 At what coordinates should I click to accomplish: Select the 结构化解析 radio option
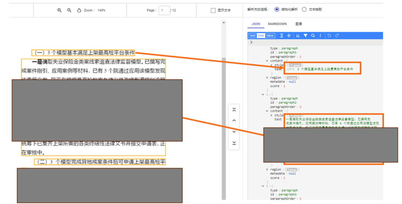277,9
